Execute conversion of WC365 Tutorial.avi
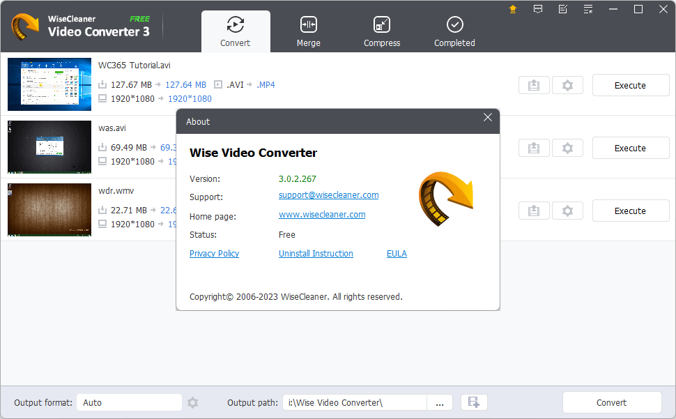 (x=630, y=85)
